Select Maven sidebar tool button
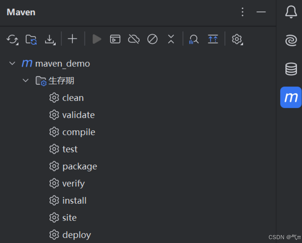 pos(291,97)
